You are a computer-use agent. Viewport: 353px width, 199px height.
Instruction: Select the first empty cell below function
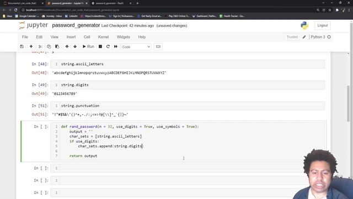click(x=188, y=168)
